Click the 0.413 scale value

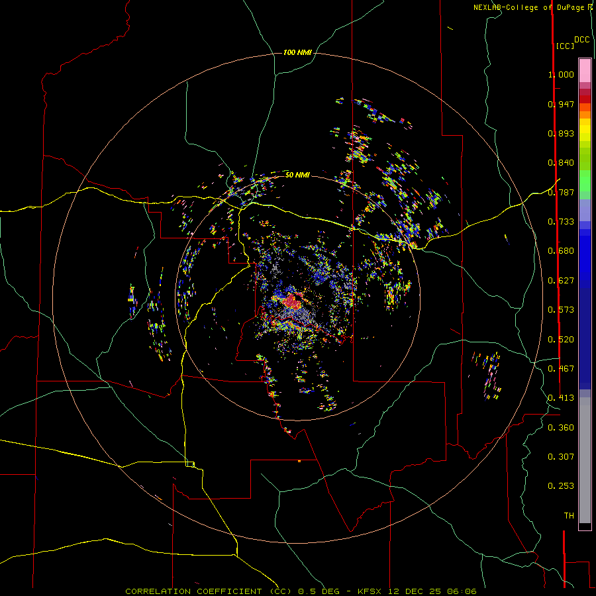561,398
